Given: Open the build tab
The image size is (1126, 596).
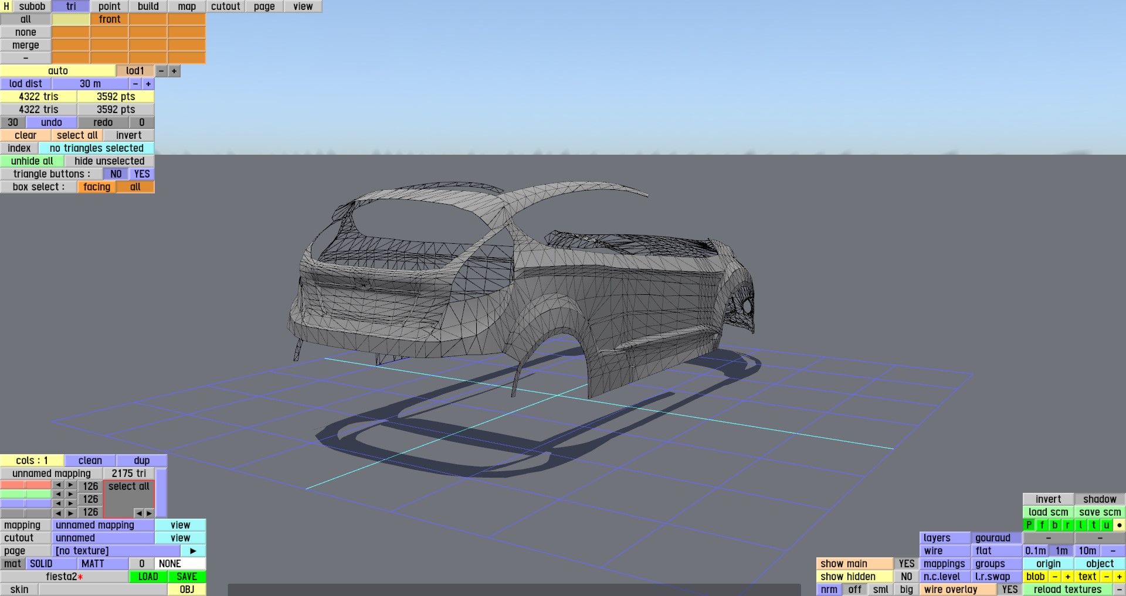Looking at the screenshot, I should (x=148, y=6).
